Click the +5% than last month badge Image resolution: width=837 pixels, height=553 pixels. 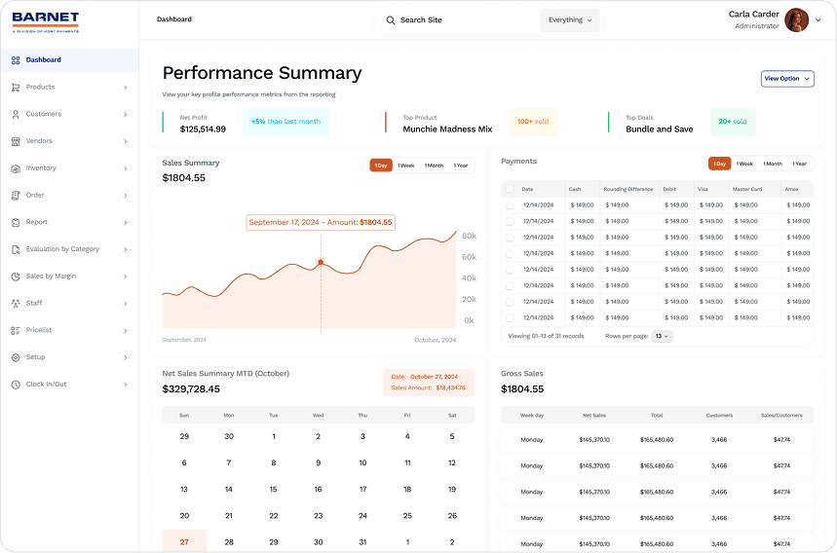pos(286,122)
